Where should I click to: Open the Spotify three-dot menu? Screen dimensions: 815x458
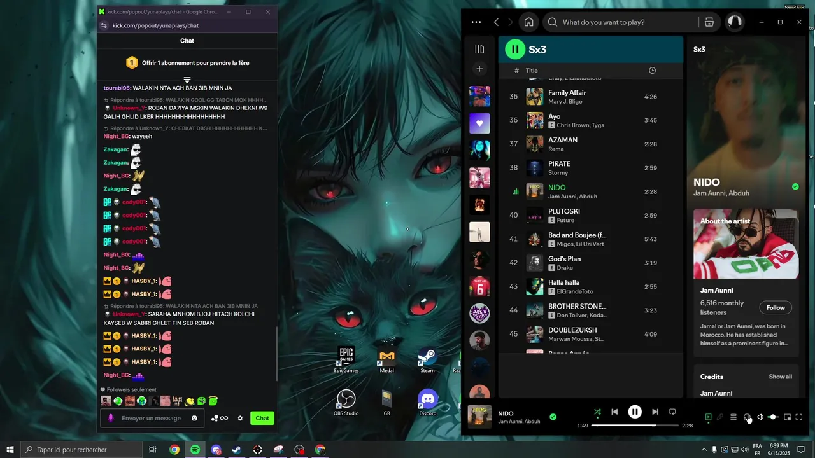click(x=476, y=22)
